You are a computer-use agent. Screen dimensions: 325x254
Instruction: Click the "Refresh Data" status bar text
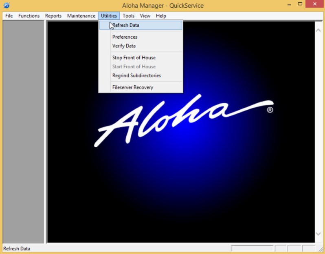pos(17,249)
